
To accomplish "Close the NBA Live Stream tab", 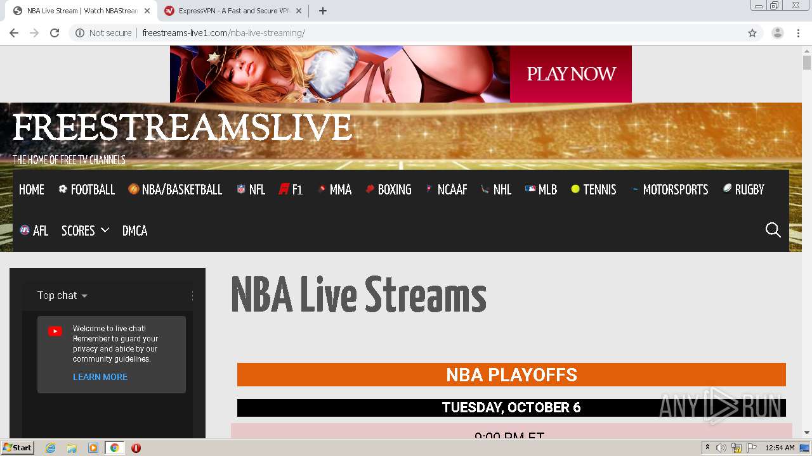I will coord(147,11).
